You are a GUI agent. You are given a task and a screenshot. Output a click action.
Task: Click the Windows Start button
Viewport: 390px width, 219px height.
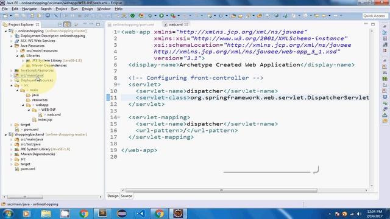click(8, 214)
